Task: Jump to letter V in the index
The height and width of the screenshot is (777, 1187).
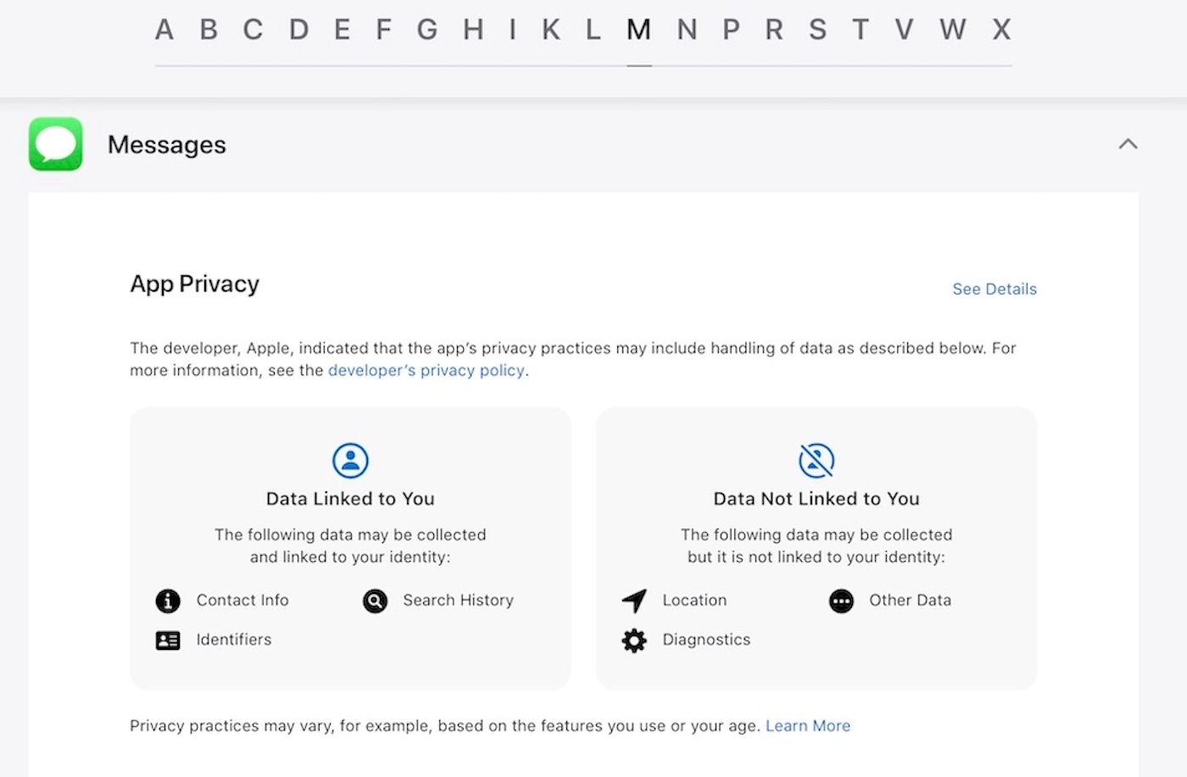Action: pos(905,30)
